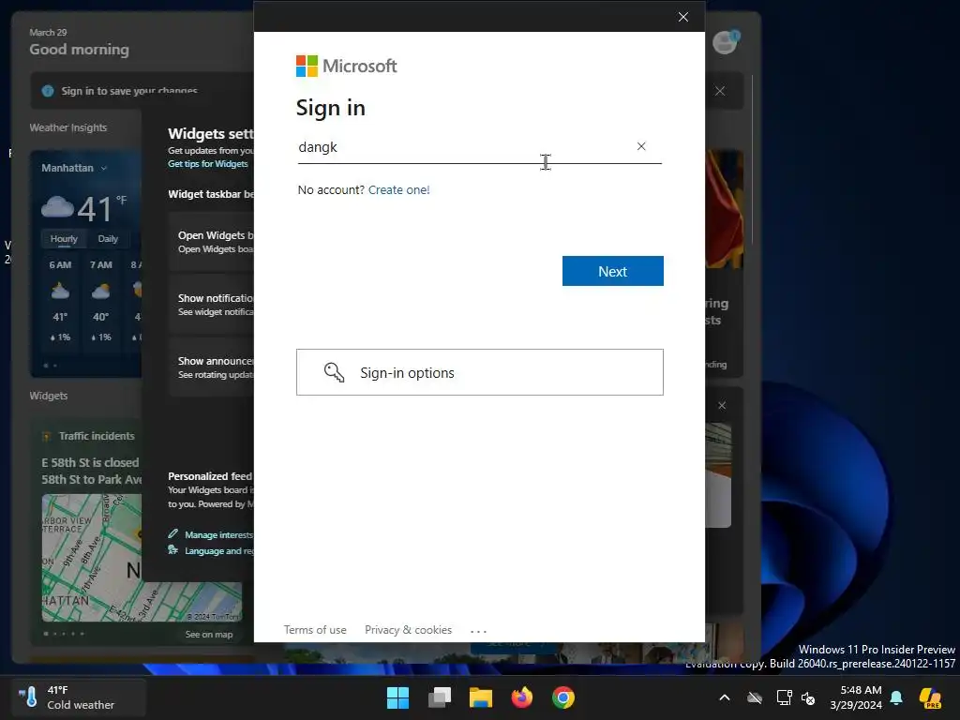This screenshot has height=720, width=960.
Task: Click Open Widgets board setting row
Action: pyautogui.click(x=211, y=242)
